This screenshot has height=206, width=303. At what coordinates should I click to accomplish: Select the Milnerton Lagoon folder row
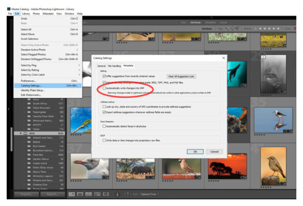pos(40,176)
